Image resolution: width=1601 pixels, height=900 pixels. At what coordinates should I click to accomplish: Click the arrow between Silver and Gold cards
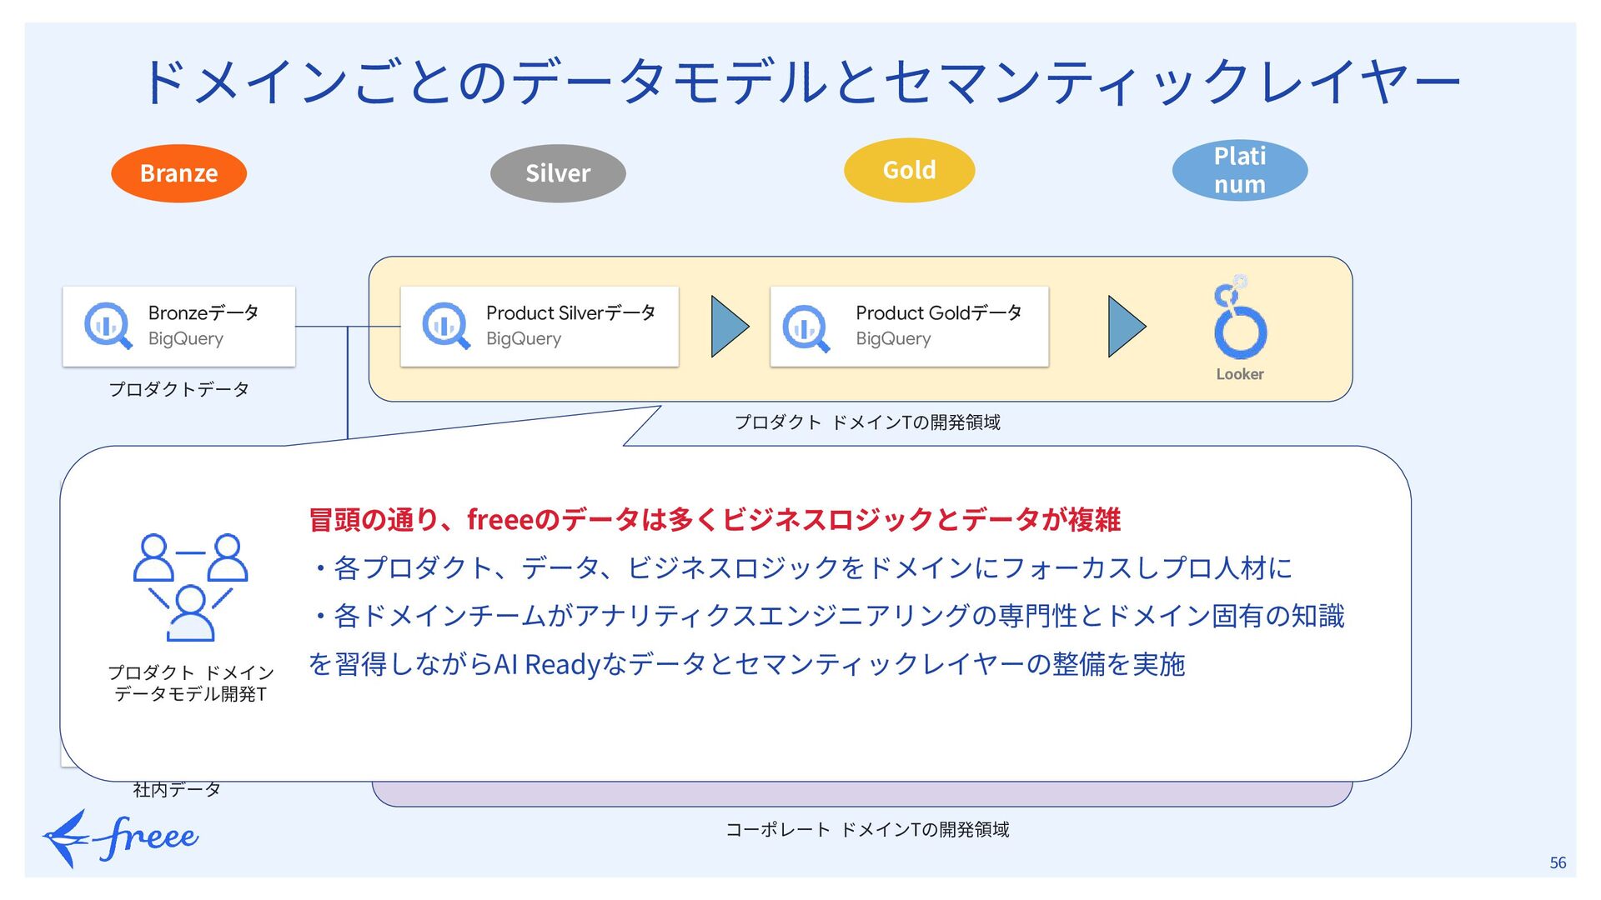[x=730, y=327]
